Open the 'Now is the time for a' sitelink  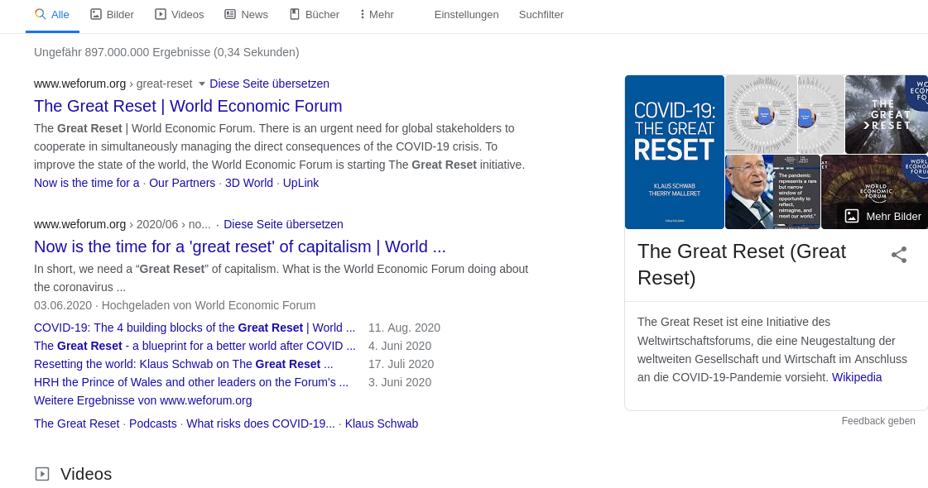86,183
